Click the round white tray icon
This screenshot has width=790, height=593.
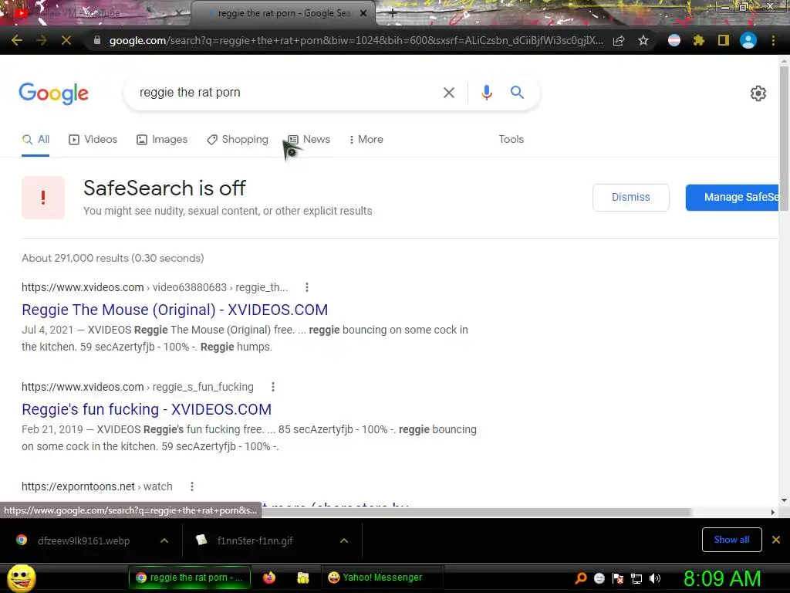[599, 578]
